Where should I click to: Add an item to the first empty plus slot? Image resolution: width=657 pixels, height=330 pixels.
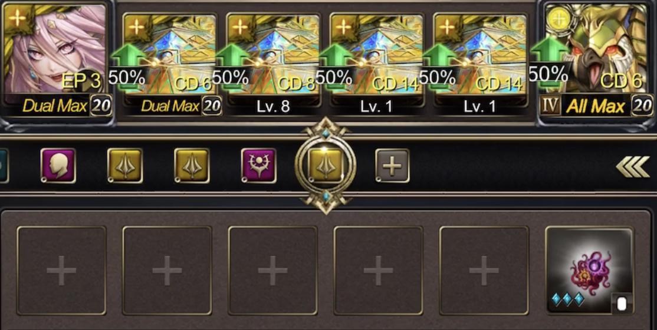(61, 271)
